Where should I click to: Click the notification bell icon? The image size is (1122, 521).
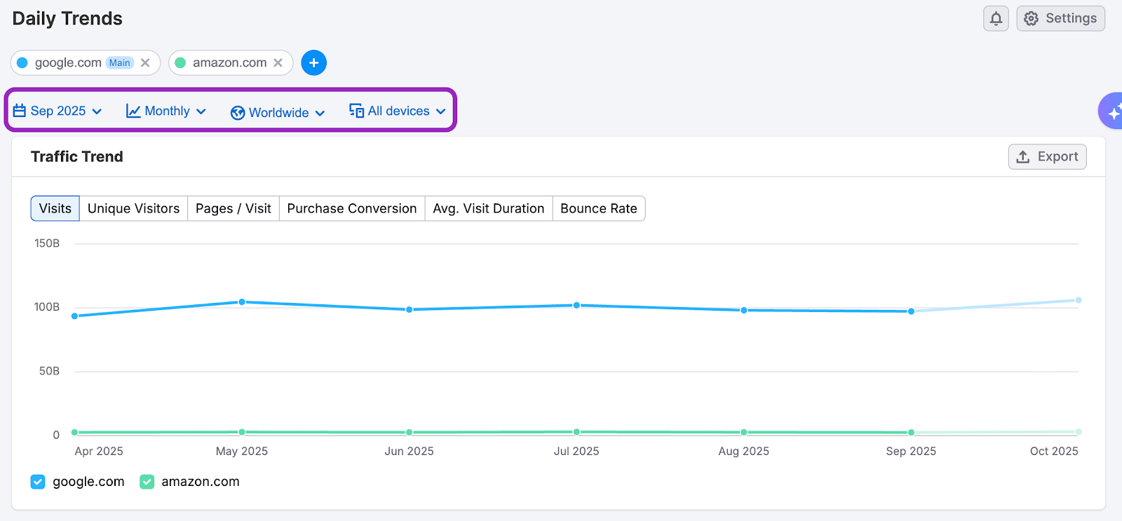pyautogui.click(x=996, y=19)
